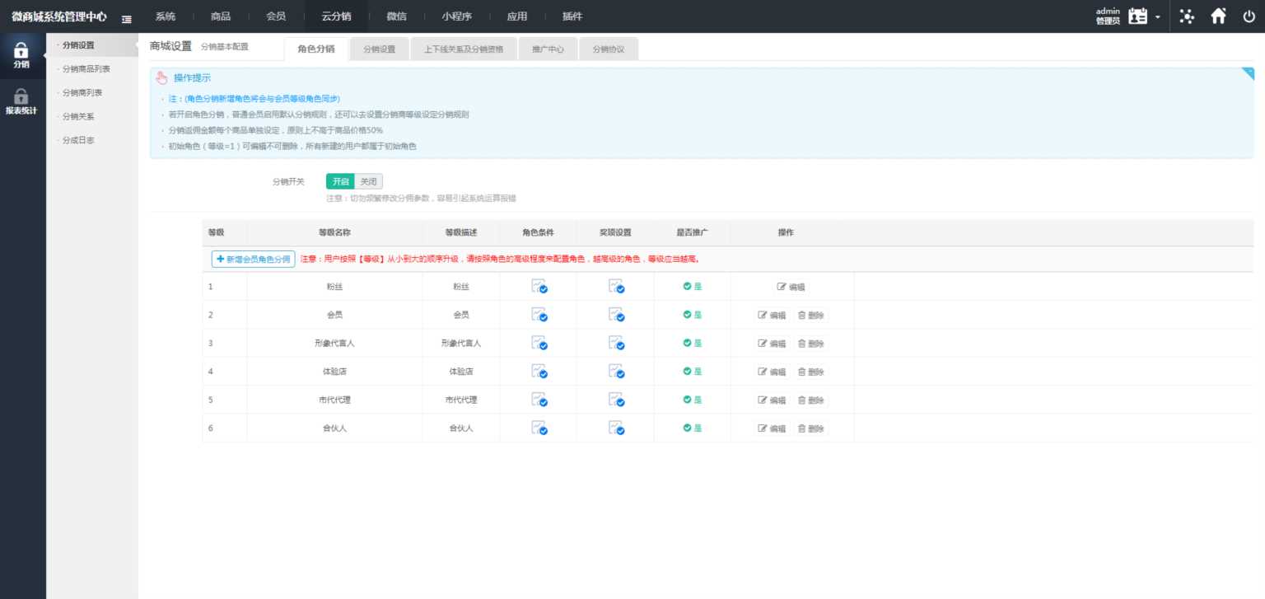Open 奖项设置 icon for 合伙人 row
Viewport: 1265px width, 599px height.
(616, 428)
